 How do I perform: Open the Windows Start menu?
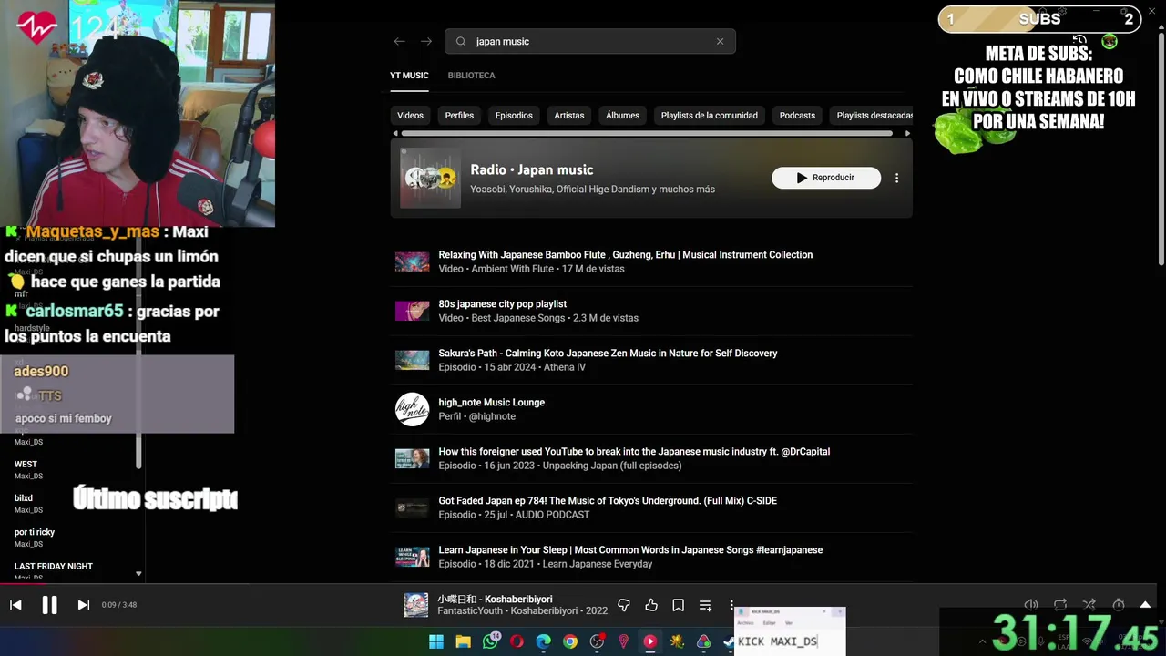[x=436, y=641]
